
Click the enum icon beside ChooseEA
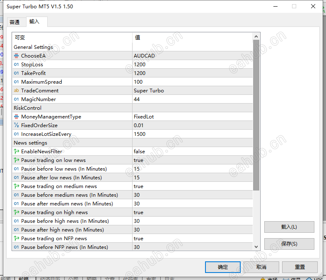point(16,56)
